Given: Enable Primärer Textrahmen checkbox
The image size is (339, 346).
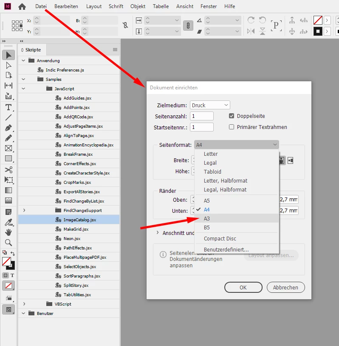Looking at the screenshot, I should [x=231, y=127].
